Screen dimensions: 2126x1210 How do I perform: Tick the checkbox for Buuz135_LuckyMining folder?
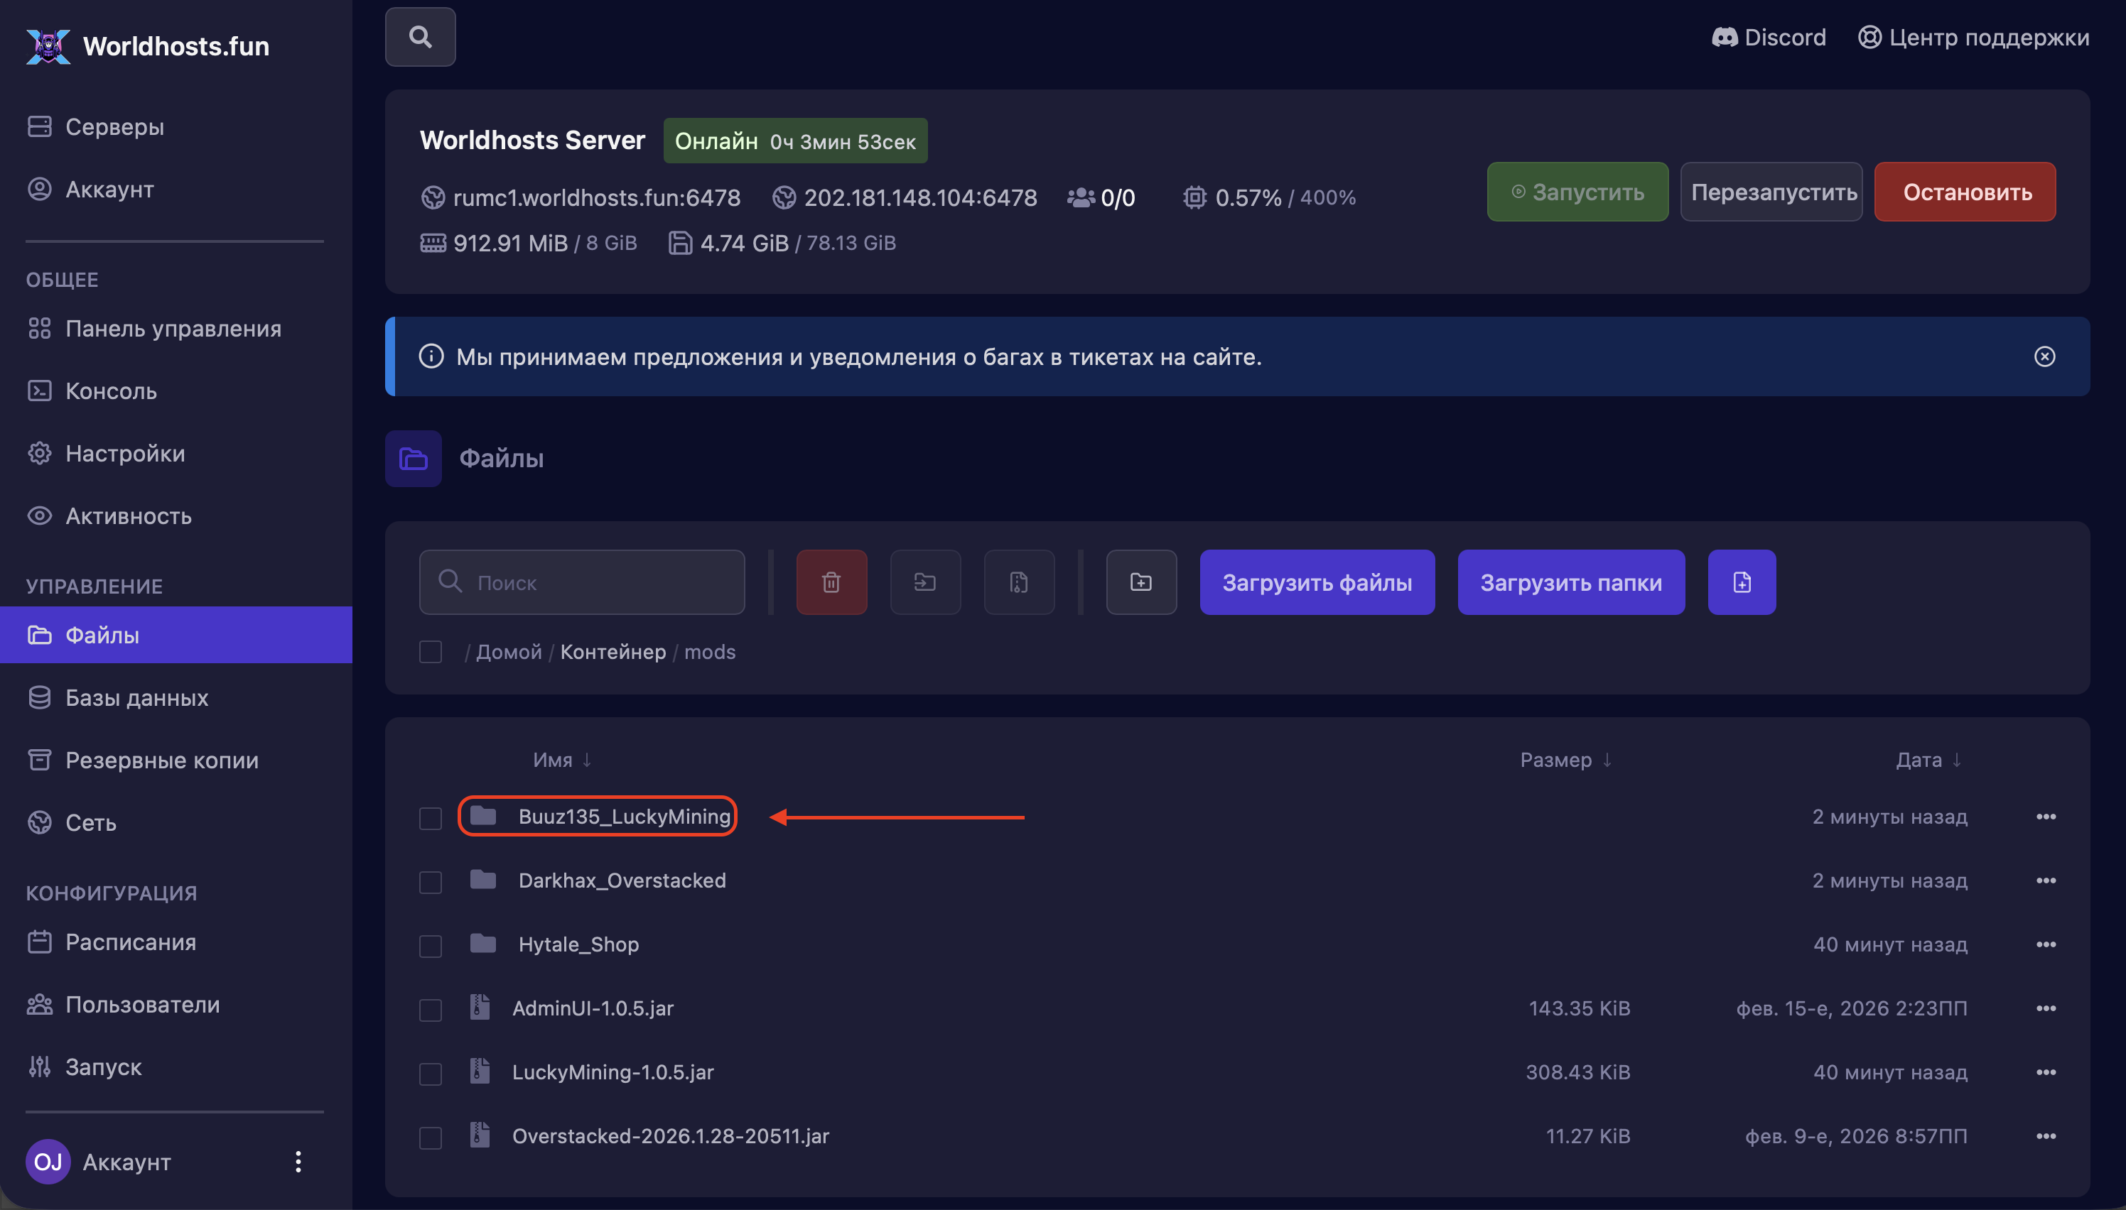tap(430, 818)
